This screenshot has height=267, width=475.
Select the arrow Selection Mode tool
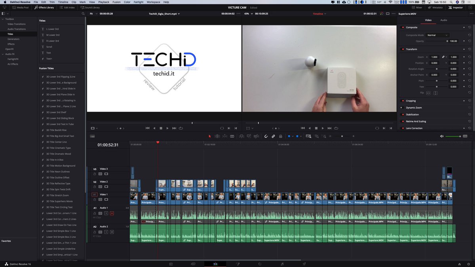(x=210, y=136)
